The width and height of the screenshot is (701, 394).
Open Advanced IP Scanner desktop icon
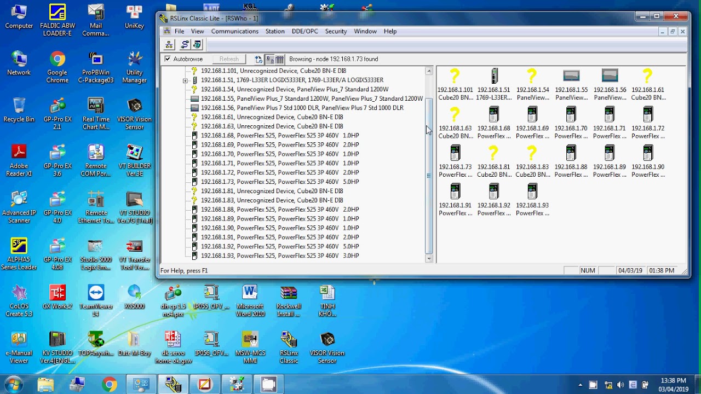(19, 207)
